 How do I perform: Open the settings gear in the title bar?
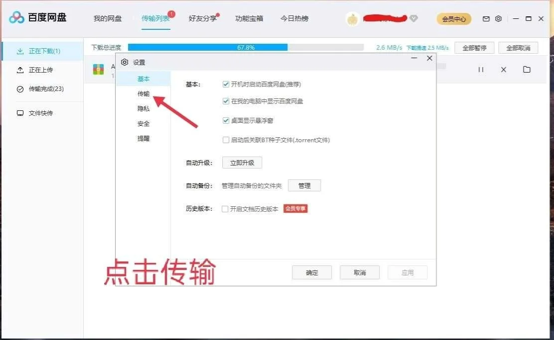pos(498,18)
